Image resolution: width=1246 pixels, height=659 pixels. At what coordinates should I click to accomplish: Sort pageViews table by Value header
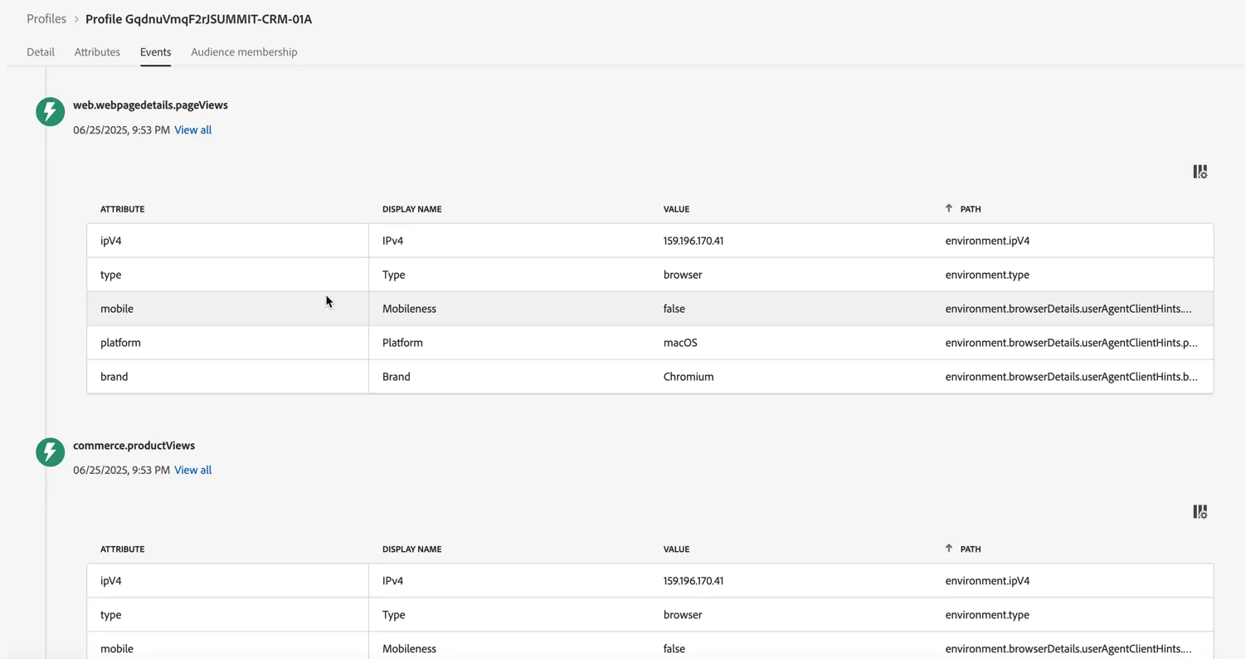pos(676,209)
